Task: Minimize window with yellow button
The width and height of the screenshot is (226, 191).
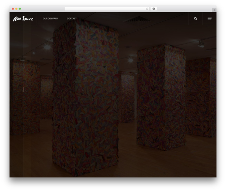Action: pos(16,9)
